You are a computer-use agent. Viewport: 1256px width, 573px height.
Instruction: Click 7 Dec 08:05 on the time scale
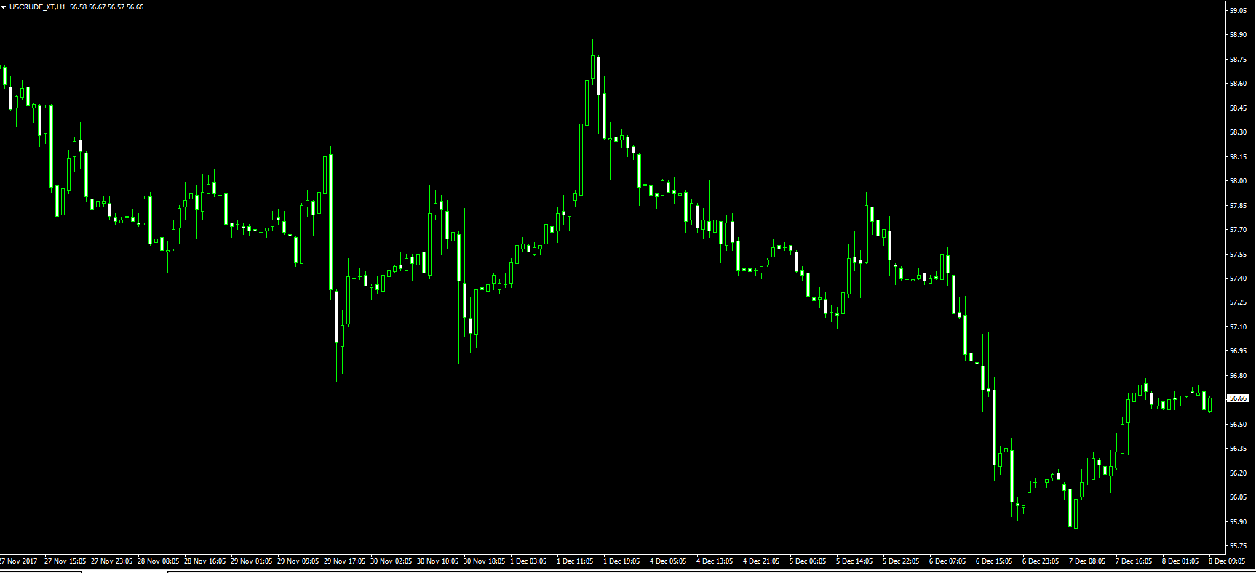[1087, 561]
